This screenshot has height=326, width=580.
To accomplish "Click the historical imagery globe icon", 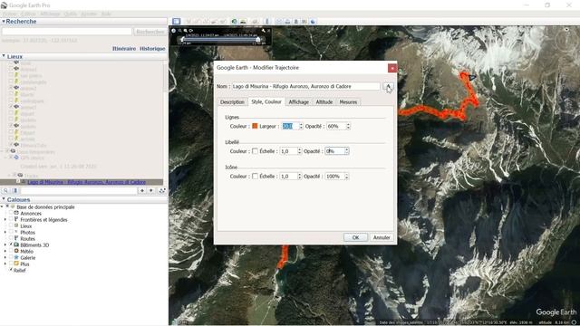I will click(234, 22).
